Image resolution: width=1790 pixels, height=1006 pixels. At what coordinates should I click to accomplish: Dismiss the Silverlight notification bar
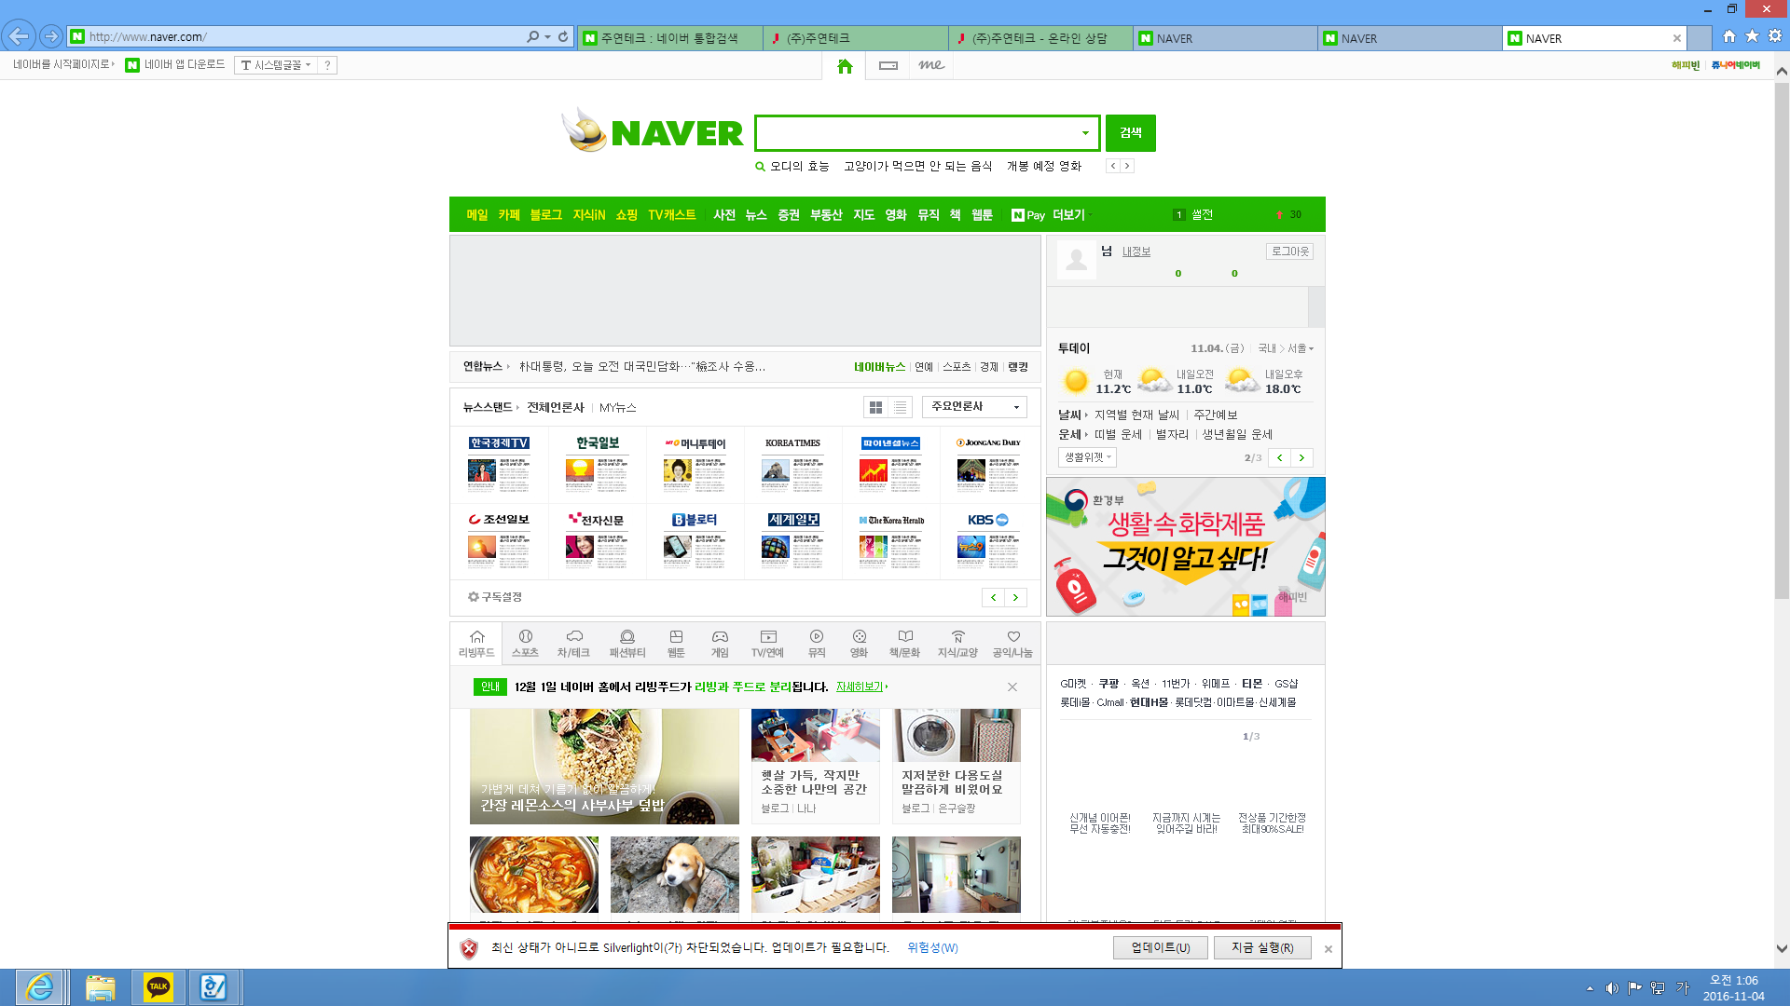pyautogui.click(x=1329, y=949)
